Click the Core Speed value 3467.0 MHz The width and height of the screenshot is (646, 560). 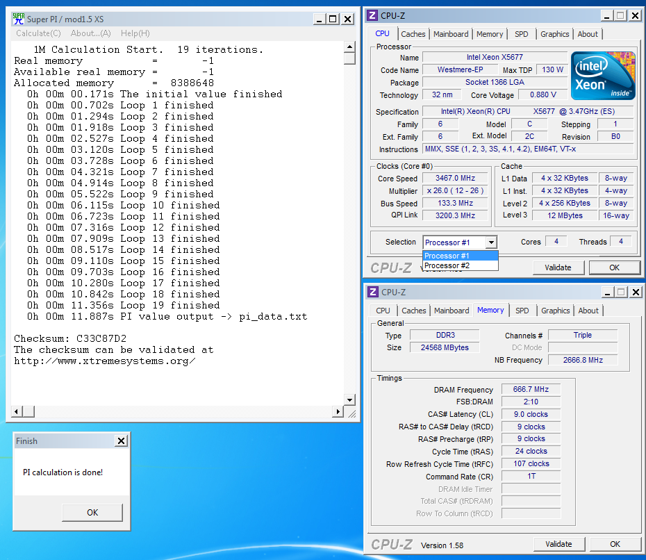pos(455,178)
